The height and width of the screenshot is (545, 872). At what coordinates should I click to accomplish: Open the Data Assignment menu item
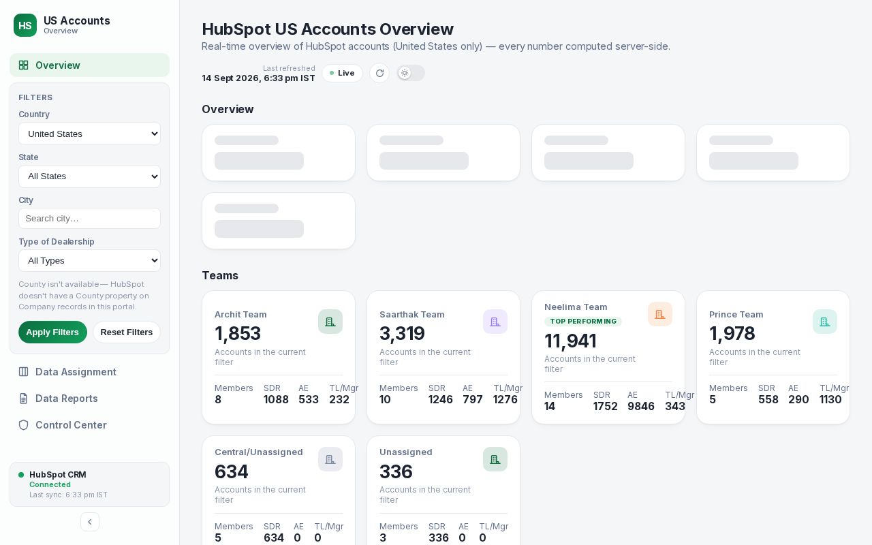pos(89,372)
